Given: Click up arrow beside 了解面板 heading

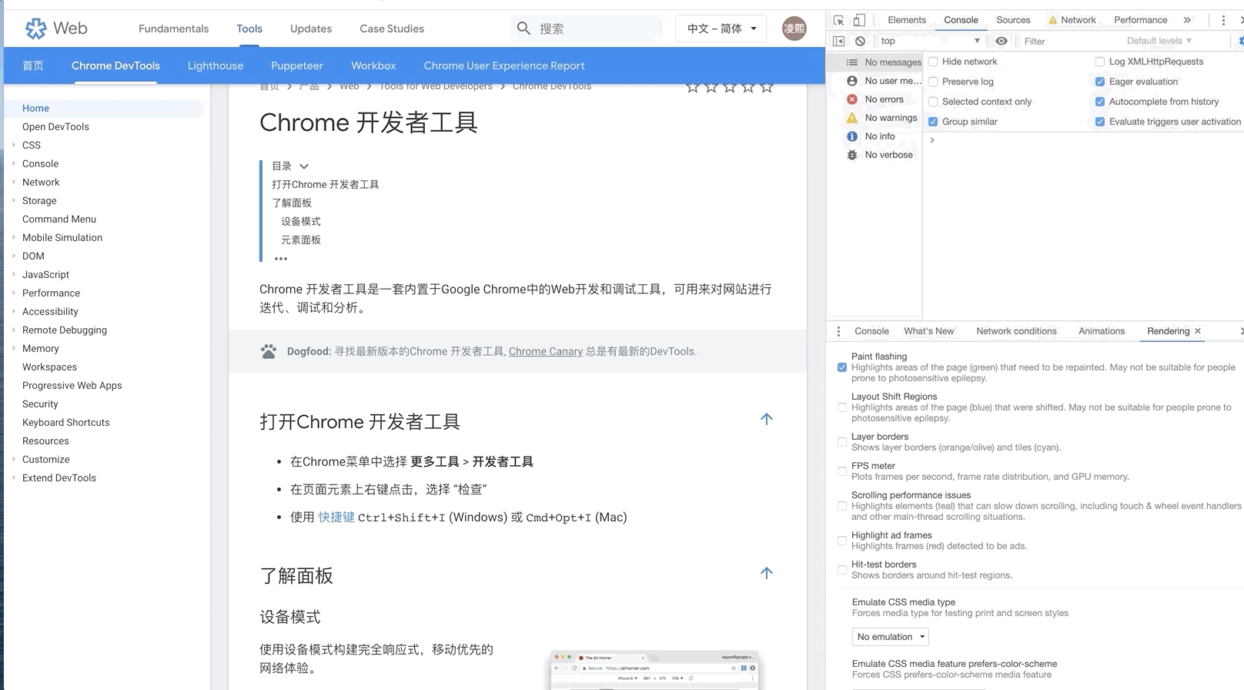Looking at the screenshot, I should pos(767,573).
